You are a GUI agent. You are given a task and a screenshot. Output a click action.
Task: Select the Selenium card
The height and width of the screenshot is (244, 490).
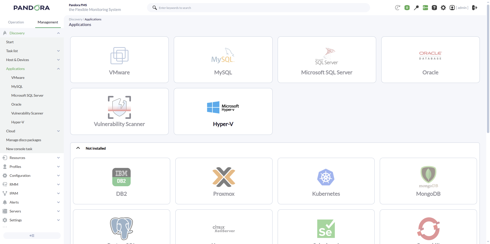click(326, 227)
